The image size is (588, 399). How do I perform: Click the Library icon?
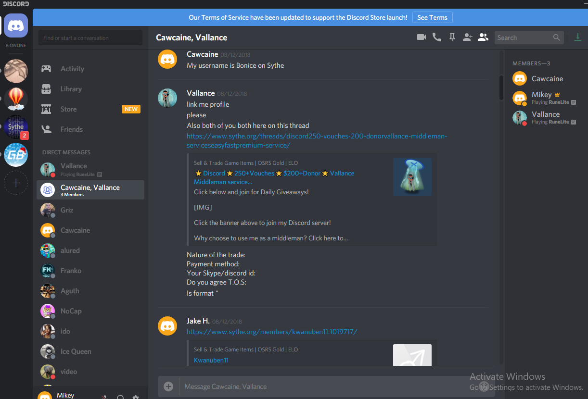point(46,89)
